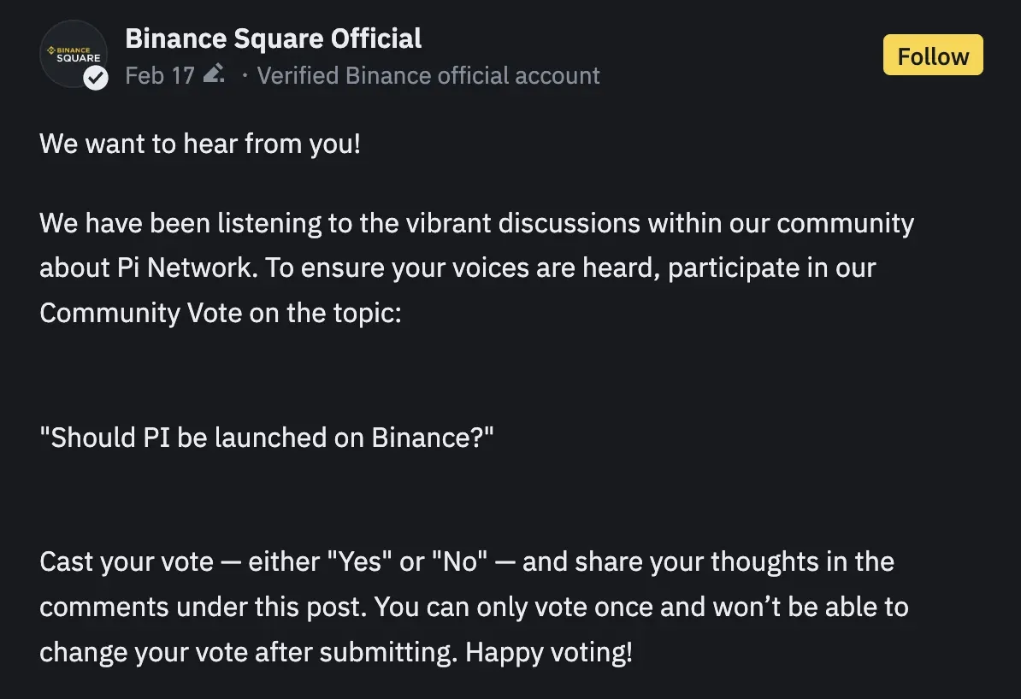Click the quoted word "Yes" in the post
Image resolution: width=1021 pixels, height=699 pixels.
coord(361,562)
